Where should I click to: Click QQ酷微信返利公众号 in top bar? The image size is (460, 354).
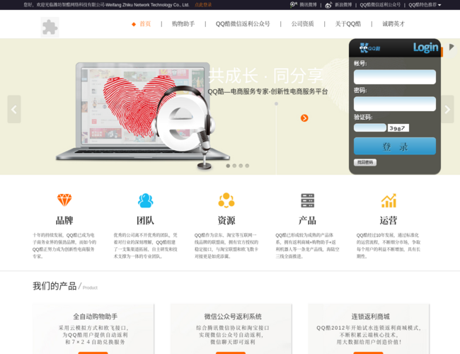coord(380,5)
